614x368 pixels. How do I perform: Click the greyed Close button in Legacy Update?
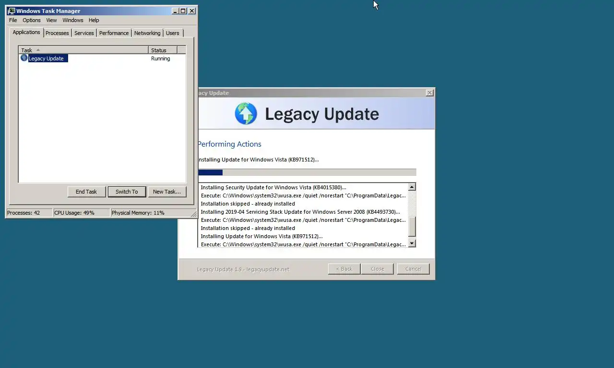point(378,269)
